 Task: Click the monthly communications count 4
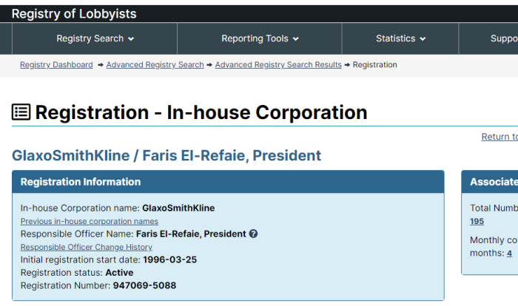pos(509,254)
